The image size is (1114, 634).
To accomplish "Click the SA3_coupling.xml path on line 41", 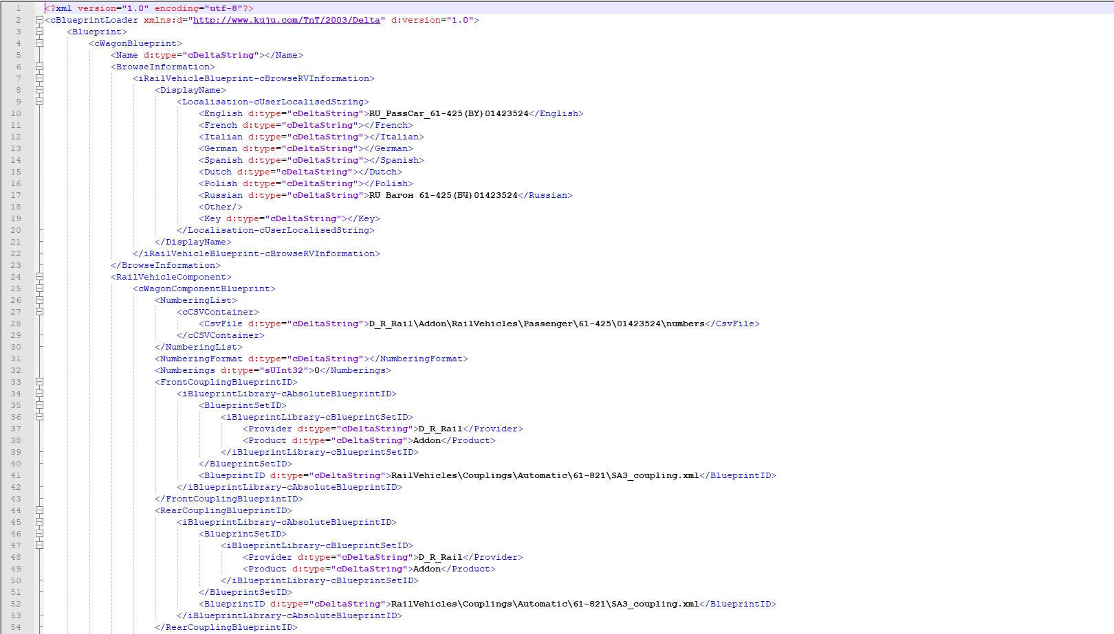I will pyautogui.click(x=545, y=475).
